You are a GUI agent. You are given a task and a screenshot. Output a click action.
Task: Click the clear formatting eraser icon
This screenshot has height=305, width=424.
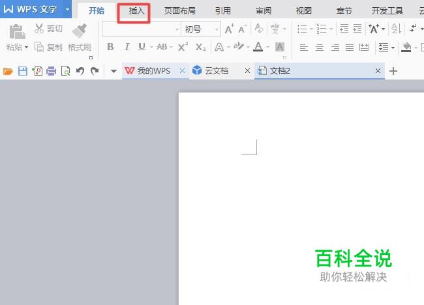point(259,29)
